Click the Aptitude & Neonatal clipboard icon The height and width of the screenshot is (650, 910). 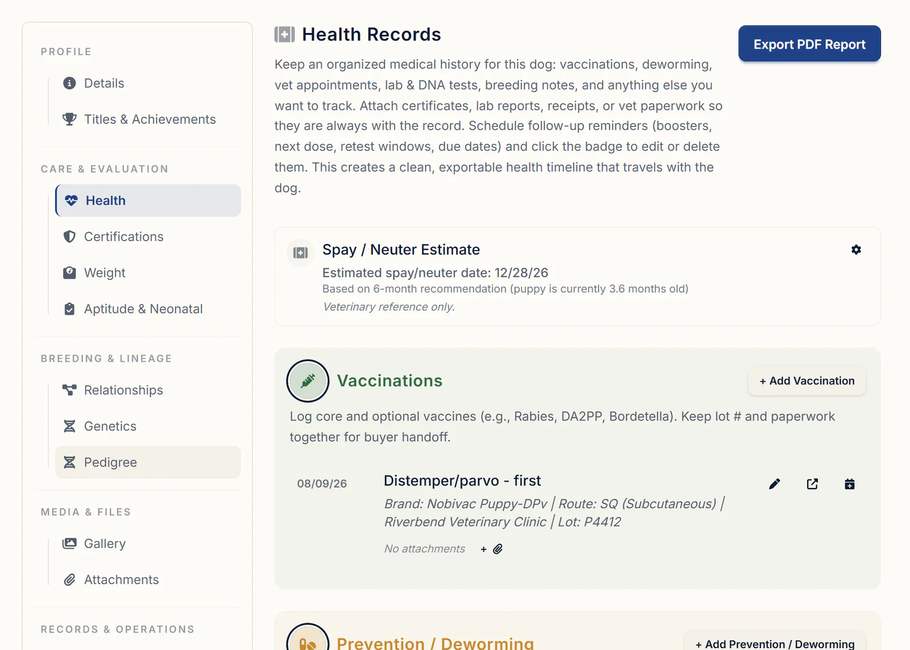point(69,309)
